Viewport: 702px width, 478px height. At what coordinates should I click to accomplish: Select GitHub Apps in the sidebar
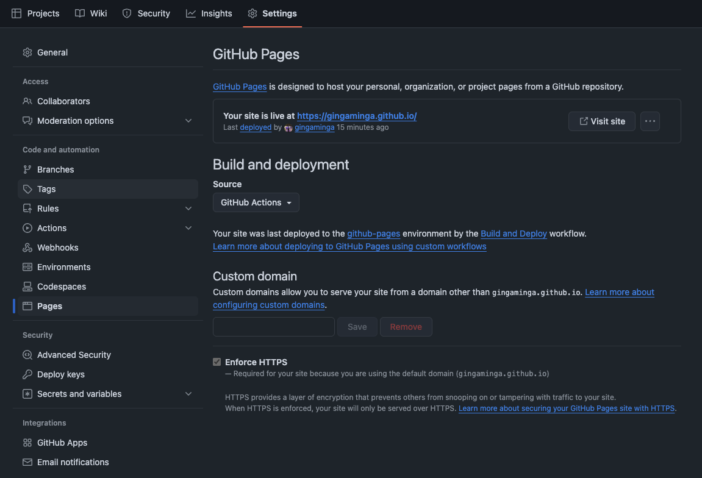click(108, 443)
